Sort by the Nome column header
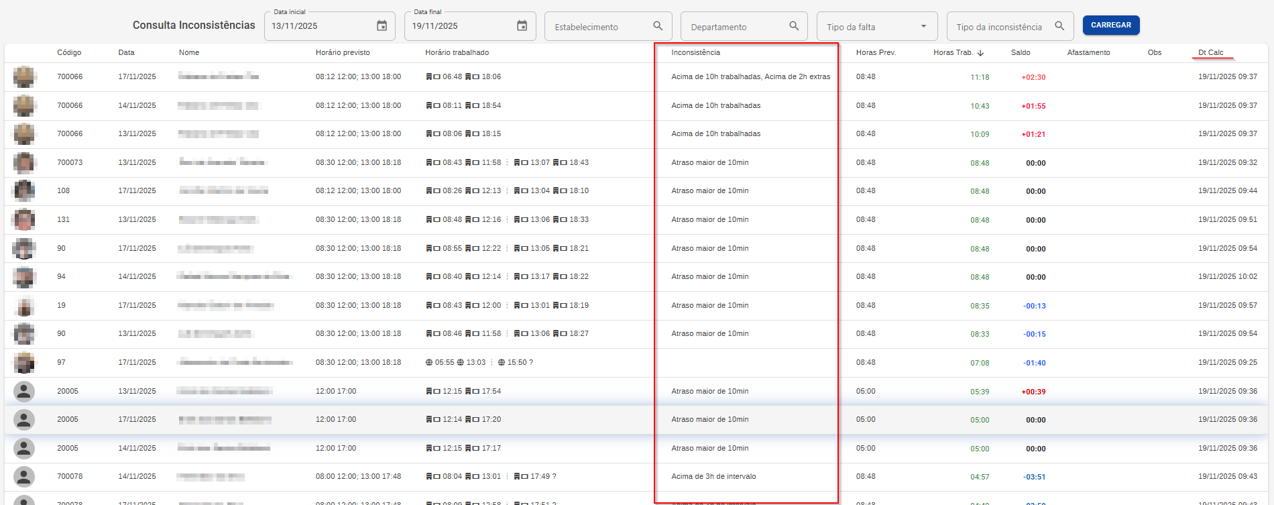This screenshot has width=1274, height=505. (x=189, y=52)
